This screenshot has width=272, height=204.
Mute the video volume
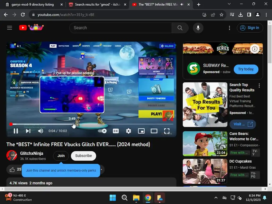41,131
